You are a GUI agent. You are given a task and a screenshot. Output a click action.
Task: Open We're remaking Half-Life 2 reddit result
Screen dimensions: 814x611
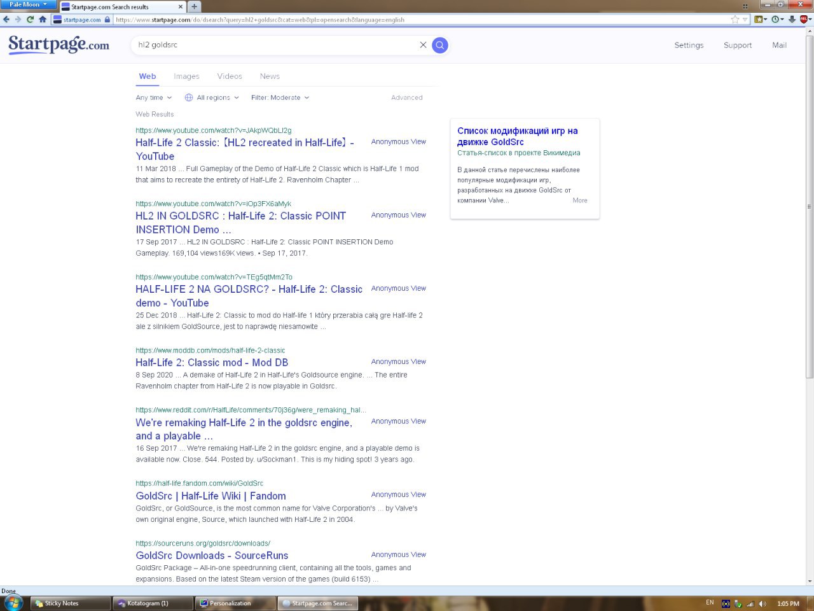(244, 429)
